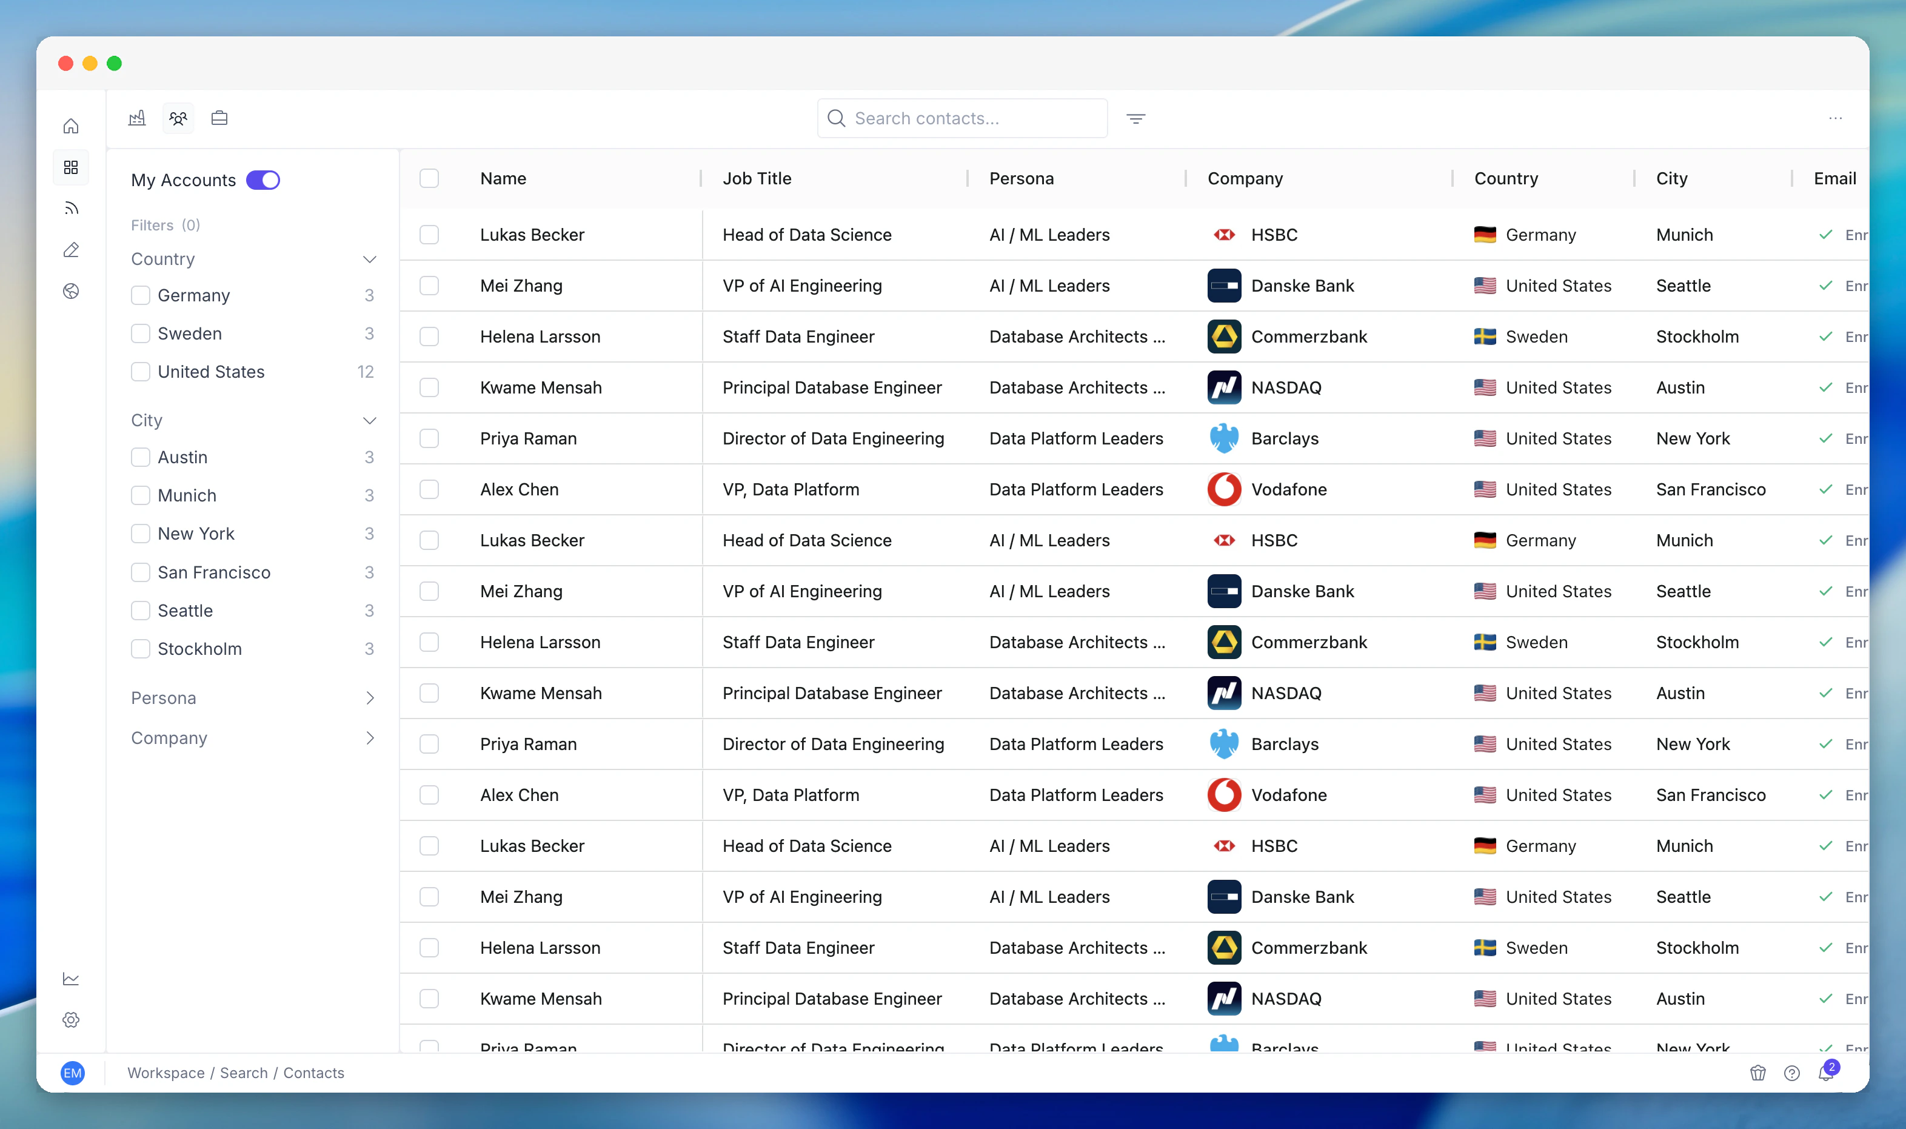The height and width of the screenshot is (1129, 1906).
Task: Click the Vodafone logo in sixth row
Action: point(1225,489)
